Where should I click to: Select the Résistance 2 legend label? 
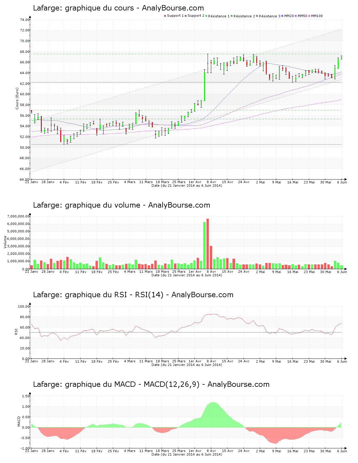coord(244,16)
